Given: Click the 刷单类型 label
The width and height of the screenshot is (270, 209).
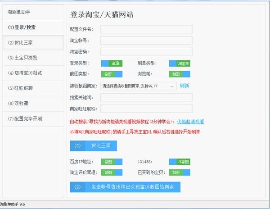Looking at the screenshot, I should tap(147, 63).
